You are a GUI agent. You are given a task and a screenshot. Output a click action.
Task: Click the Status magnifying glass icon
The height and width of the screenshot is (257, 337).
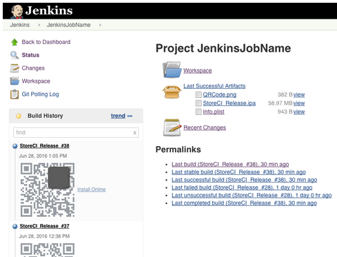point(14,55)
